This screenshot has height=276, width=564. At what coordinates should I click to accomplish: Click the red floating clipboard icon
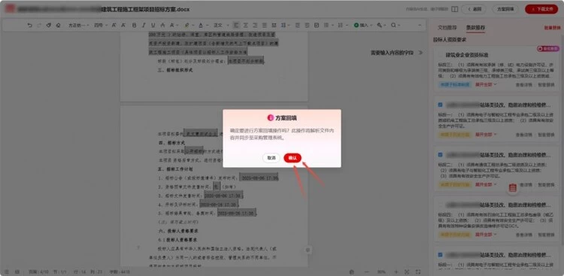pyautogui.click(x=513, y=187)
